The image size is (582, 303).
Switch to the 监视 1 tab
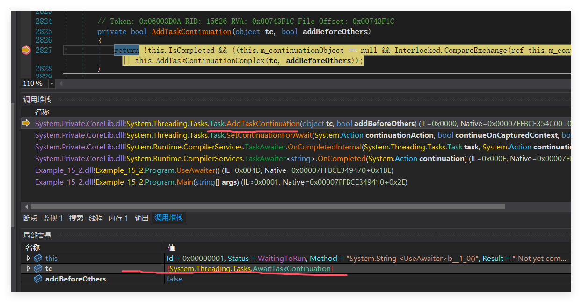tap(53, 218)
